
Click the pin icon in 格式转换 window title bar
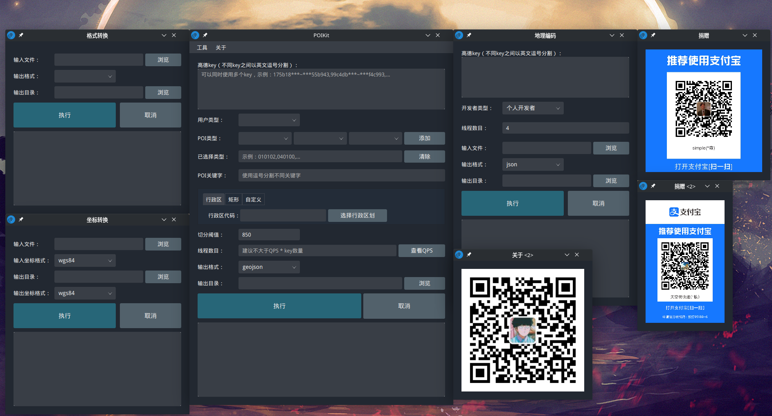21,35
